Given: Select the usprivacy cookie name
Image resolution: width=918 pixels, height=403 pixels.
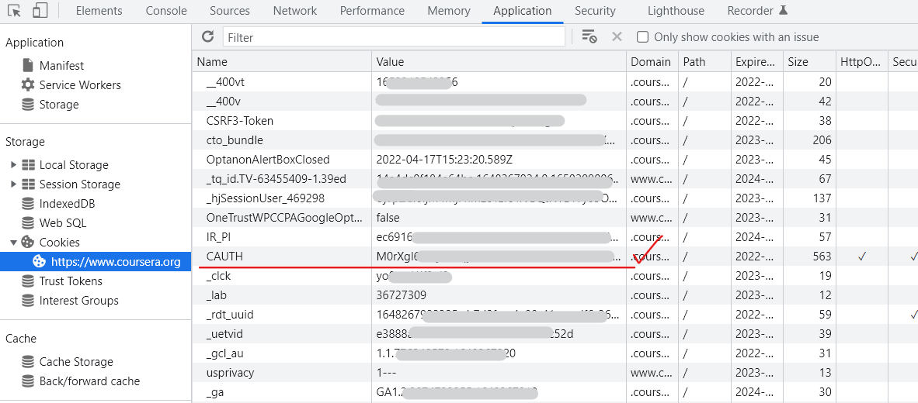Looking at the screenshot, I should click(230, 373).
